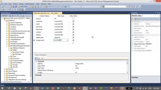Open the File menu
The image size is (161, 90).
2,4
